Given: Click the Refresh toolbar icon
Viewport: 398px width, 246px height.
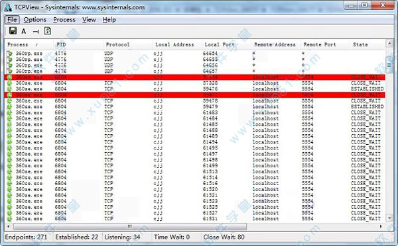Looking at the screenshot, I should (48, 31).
